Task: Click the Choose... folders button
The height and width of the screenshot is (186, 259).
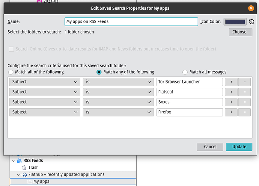Action: 241,32
